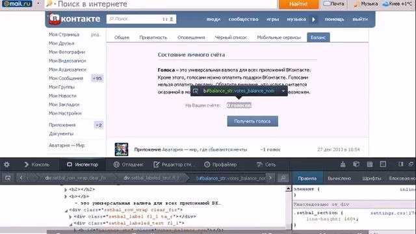Open devtools in separate window icon

pyautogui.click(x=411, y=164)
